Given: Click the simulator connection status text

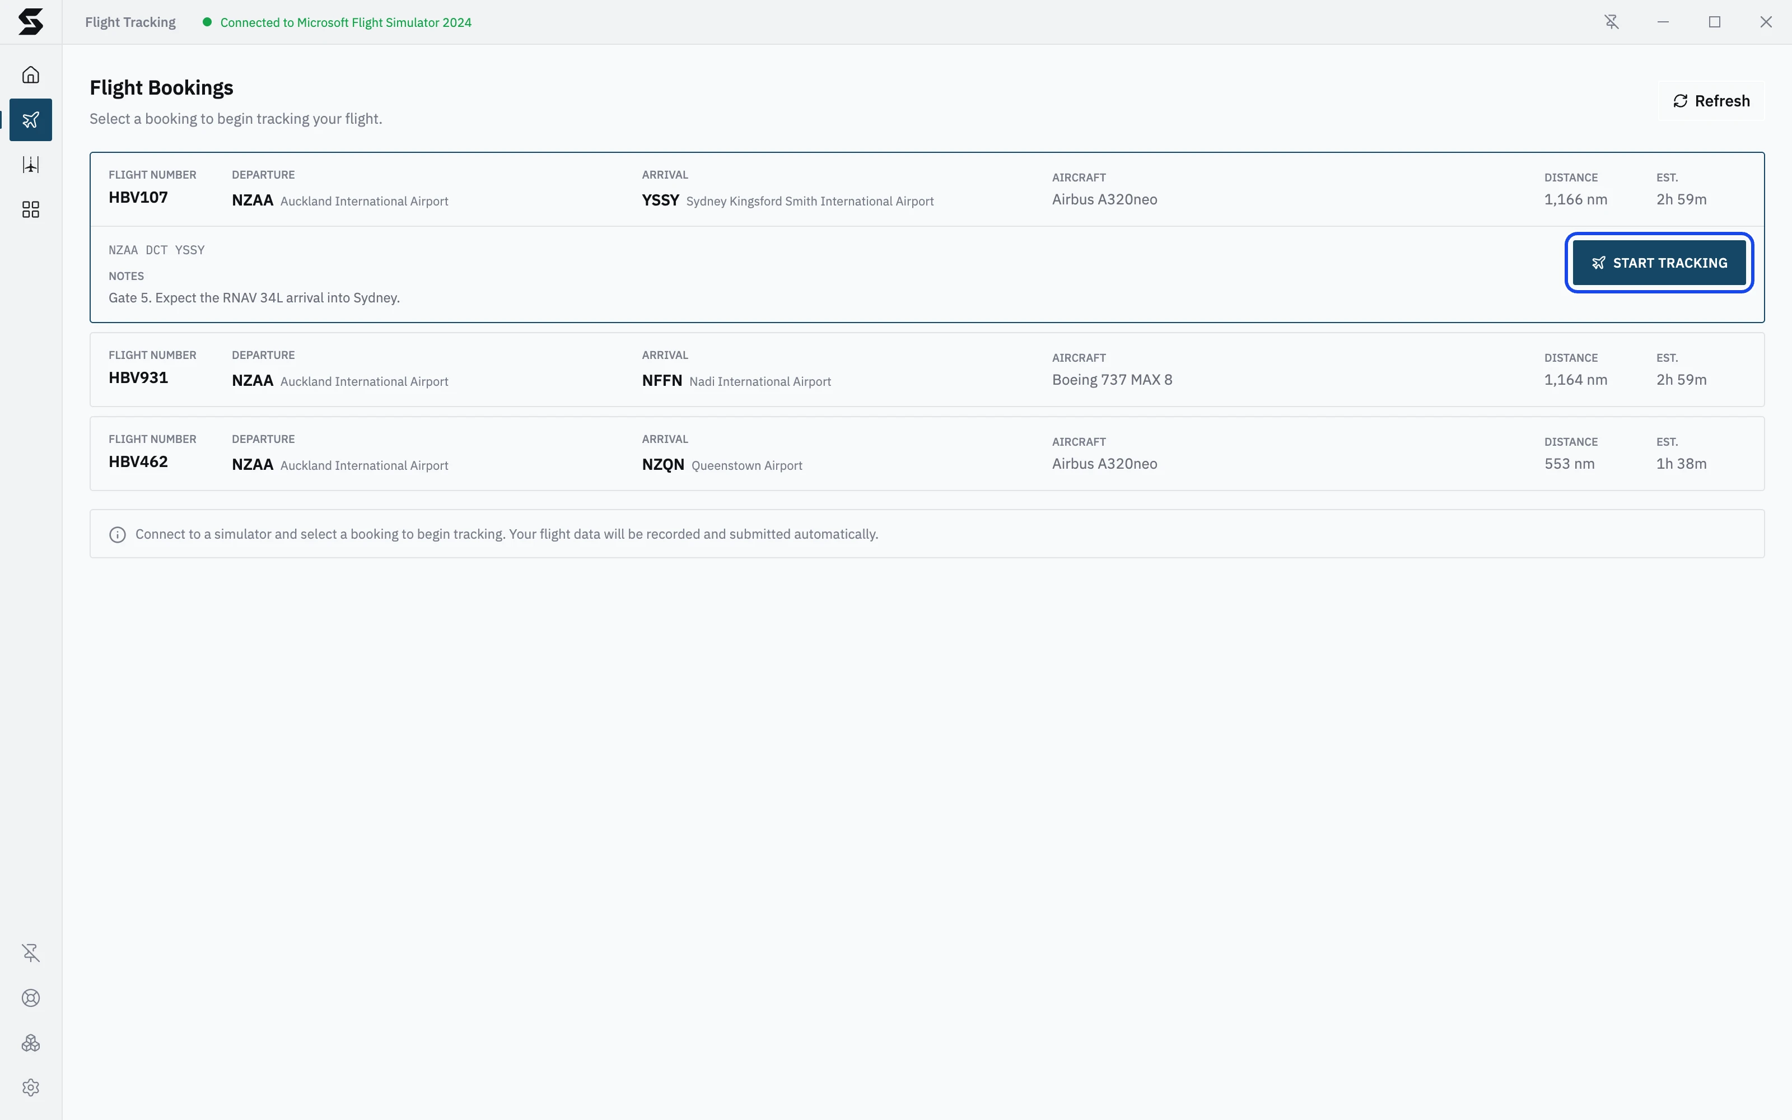Looking at the screenshot, I should pyautogui.click(x=346, y=22).
